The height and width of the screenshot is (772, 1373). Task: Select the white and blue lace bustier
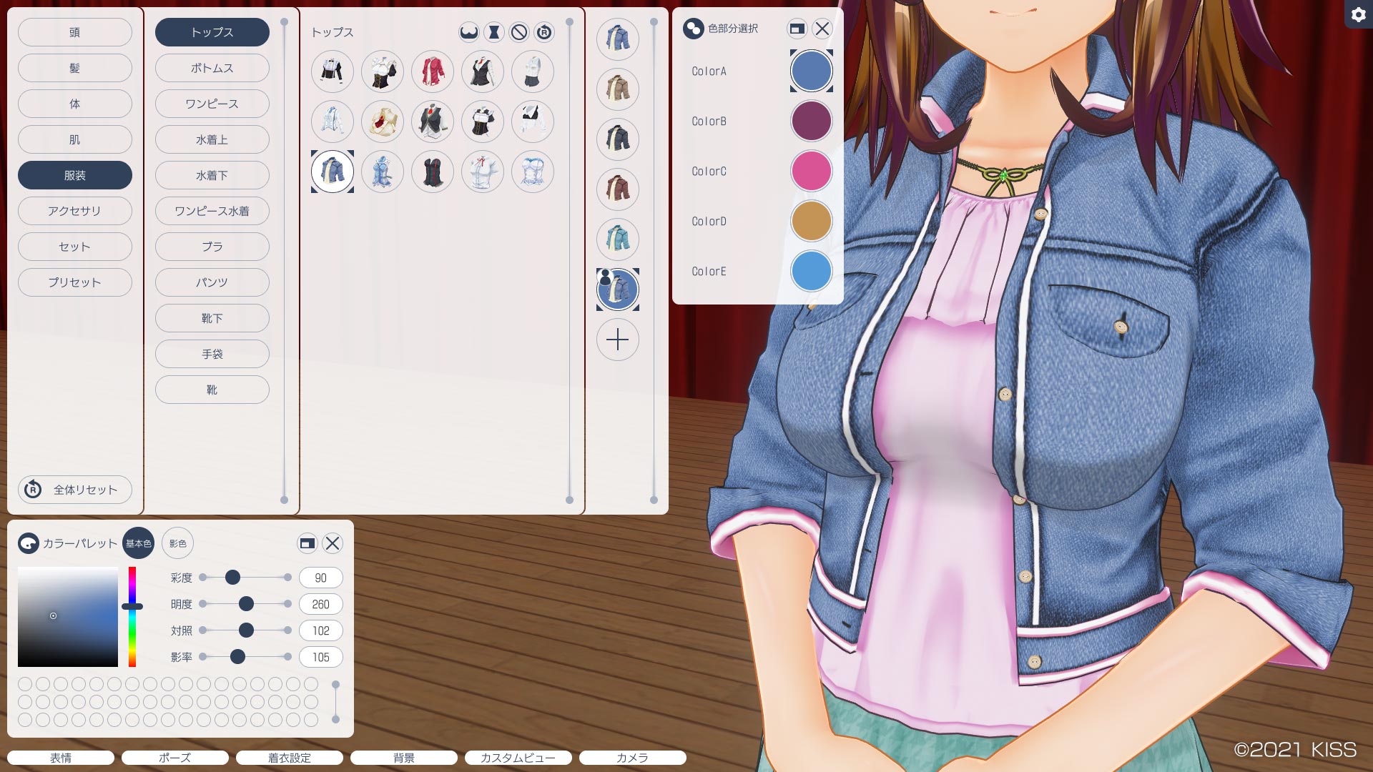533,172
